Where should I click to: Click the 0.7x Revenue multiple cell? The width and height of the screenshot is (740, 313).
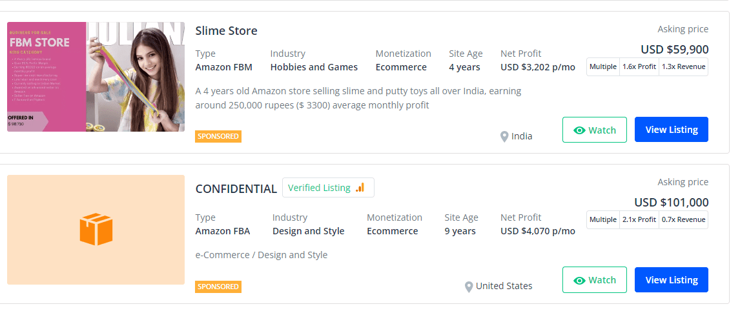tap(683, 220)
